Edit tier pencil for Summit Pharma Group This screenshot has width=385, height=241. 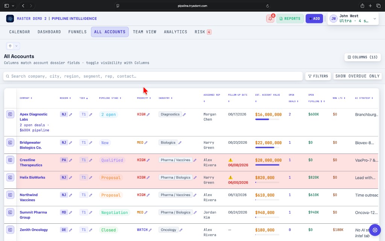click(x=91, y=212)
